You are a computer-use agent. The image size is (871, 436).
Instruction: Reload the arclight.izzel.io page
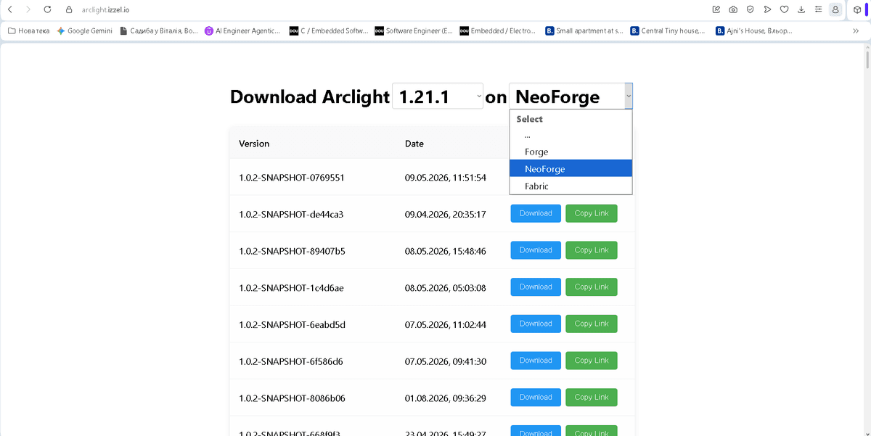48,9
